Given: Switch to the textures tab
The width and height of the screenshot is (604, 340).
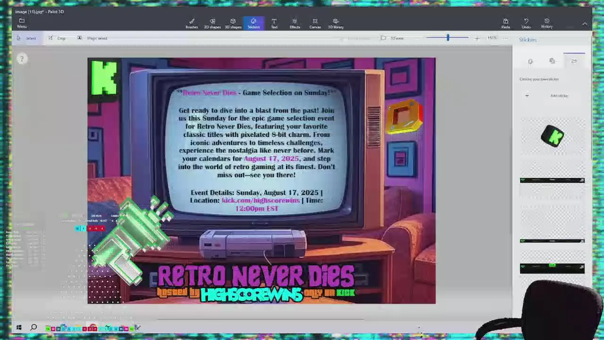Looking at the screenshot, I should click(x=552, y=61).
